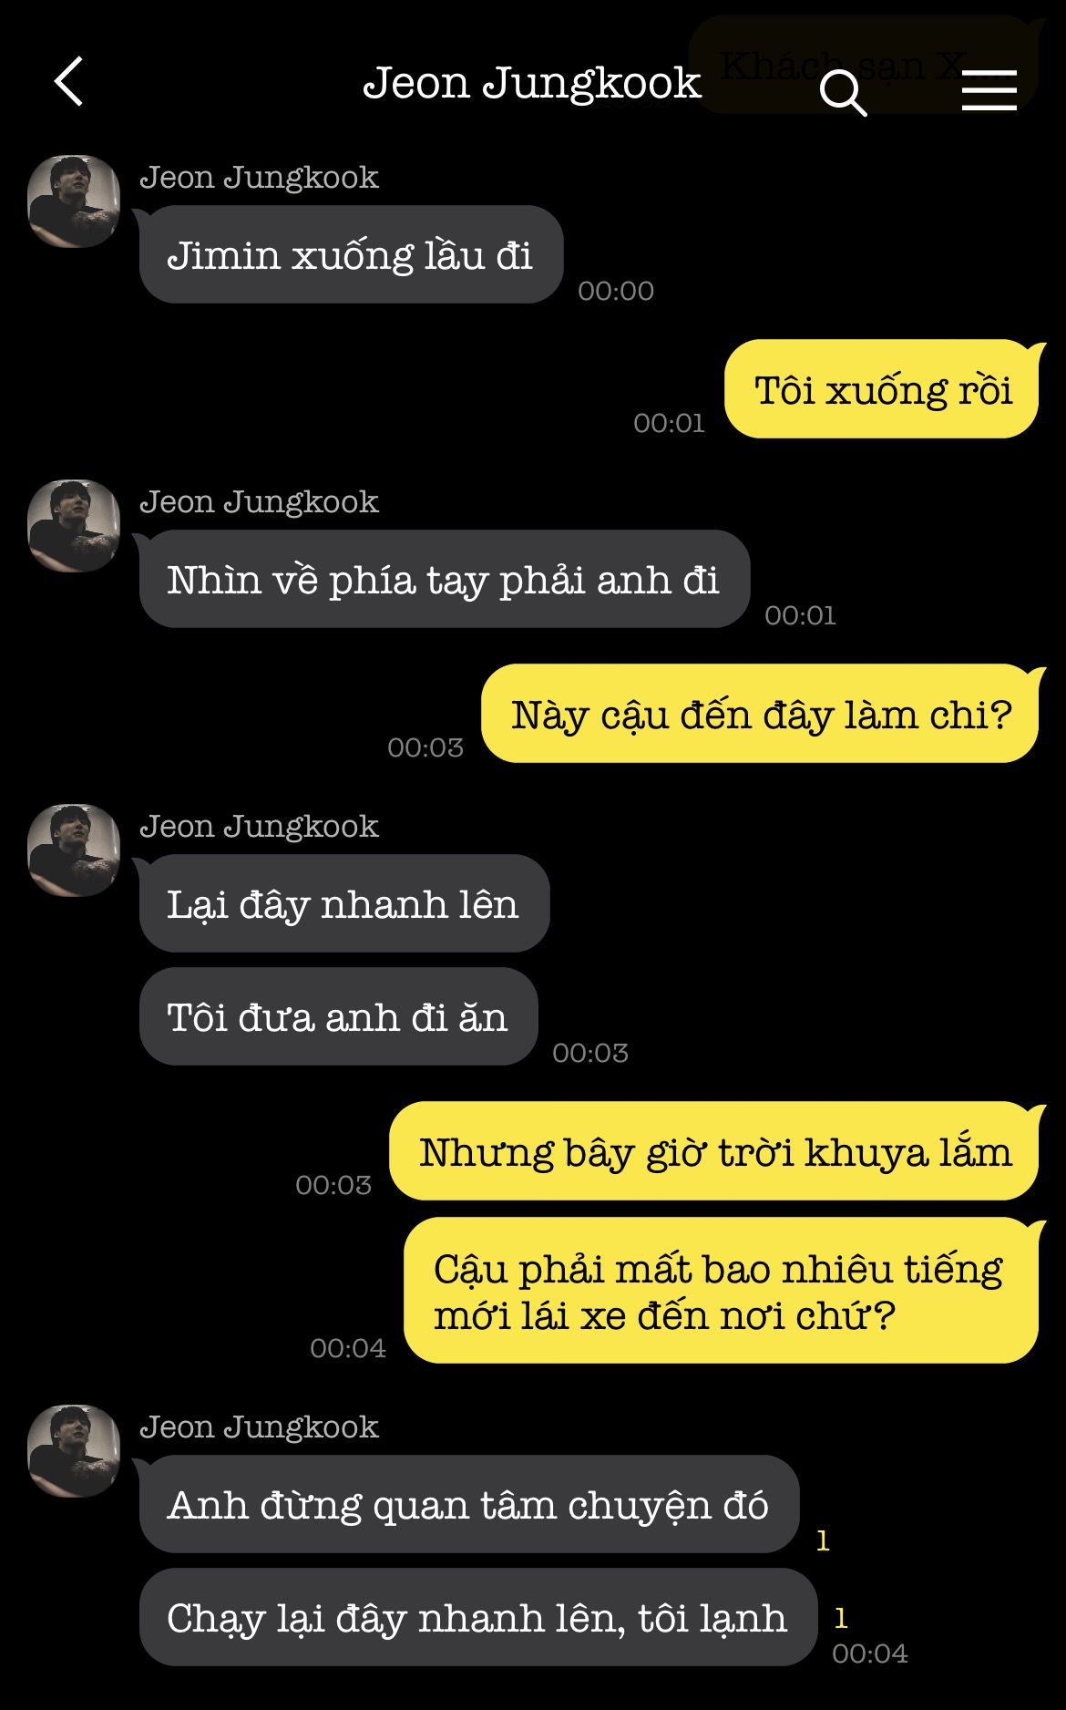Select message 'Anh đừng quan tâm chuyện đó'

point(469,1504)
